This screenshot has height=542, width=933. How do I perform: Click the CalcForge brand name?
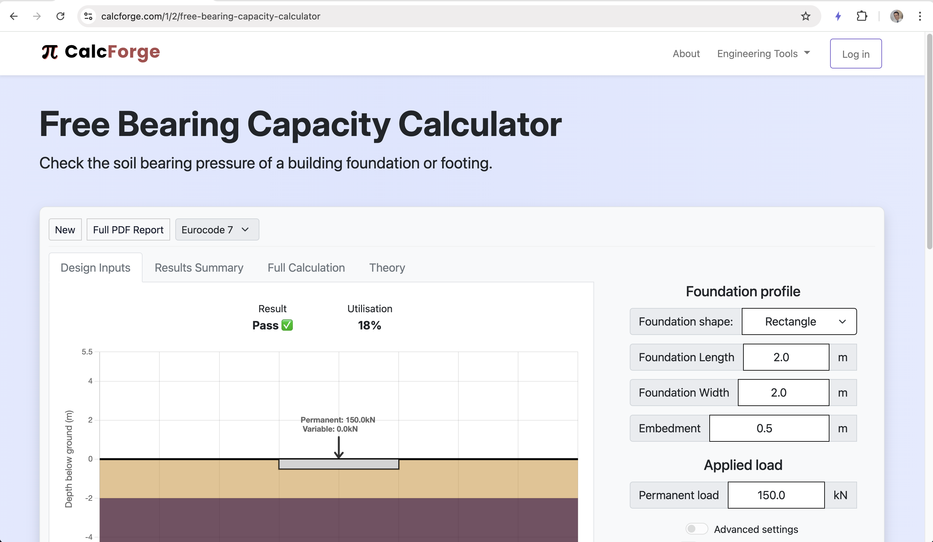pyautogui.click(x=112, y=52)
